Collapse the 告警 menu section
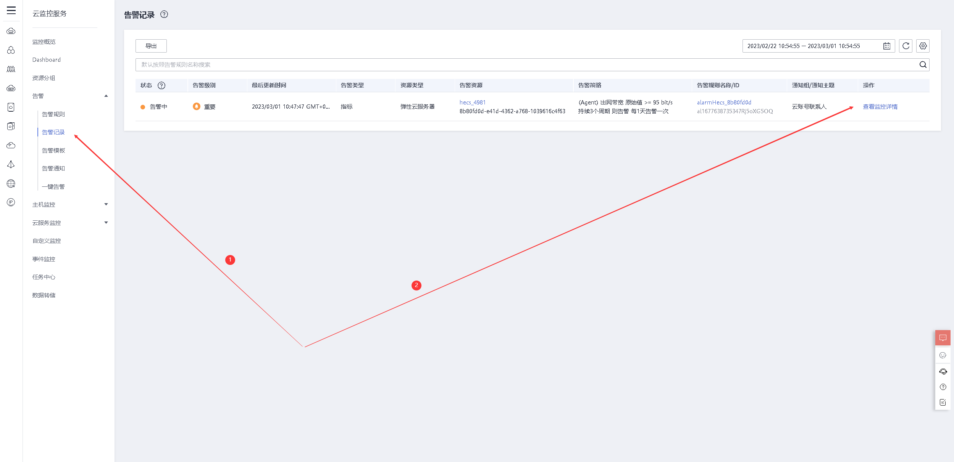 [106, 96]
